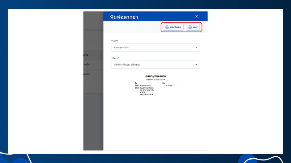Open the รูปแบบ template dropdown
Viewport: 291px width, 163px height.
(x=155, y=65)
